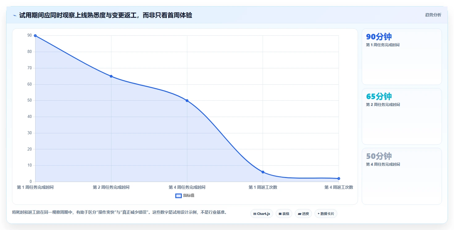Click x-axis label 第 4 周返工次数

(x=339, y=187)
